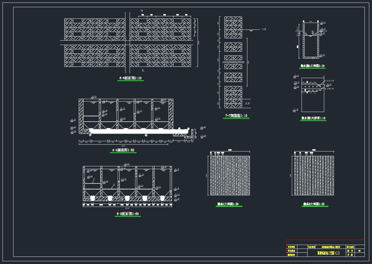Select the 4-4剖面图1:50 title text
The height and width of the screenshot is (264, 372).
point(123,150)
